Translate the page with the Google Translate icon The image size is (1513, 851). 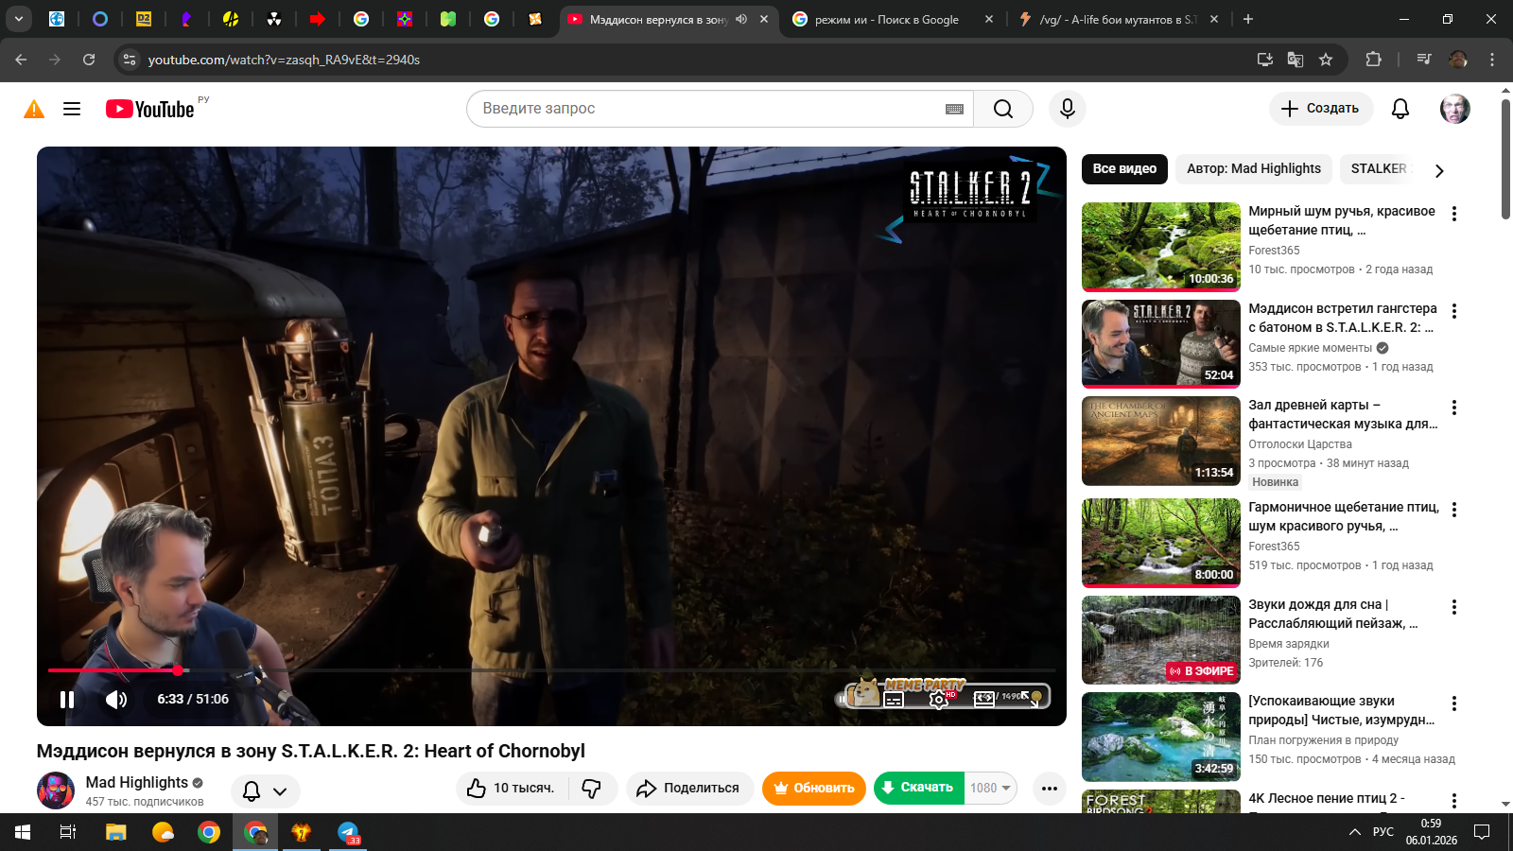coord(1296,60)
